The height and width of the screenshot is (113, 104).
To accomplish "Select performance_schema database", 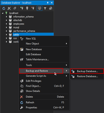I will (x=24, y=31).
